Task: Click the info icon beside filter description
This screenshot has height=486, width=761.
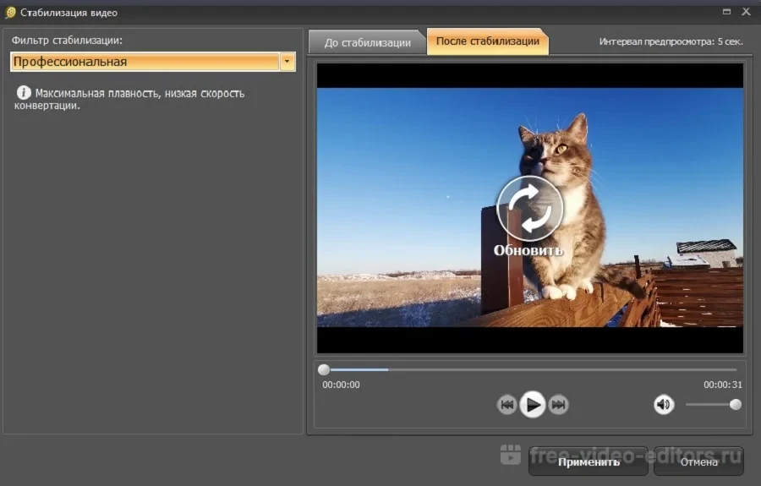Action: tap(24, 93)
